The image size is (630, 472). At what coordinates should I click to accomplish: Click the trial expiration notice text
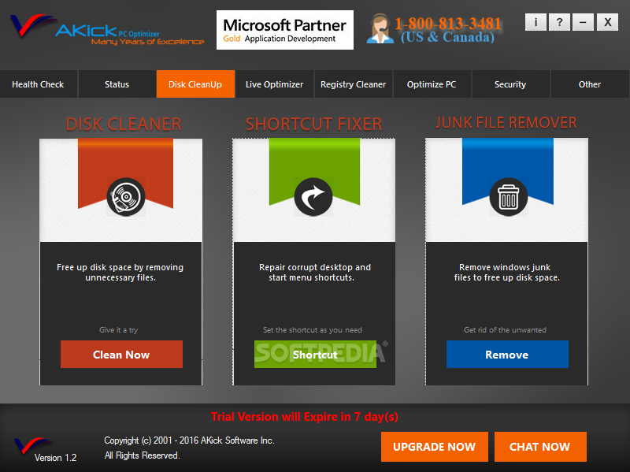tap(305, 417)
